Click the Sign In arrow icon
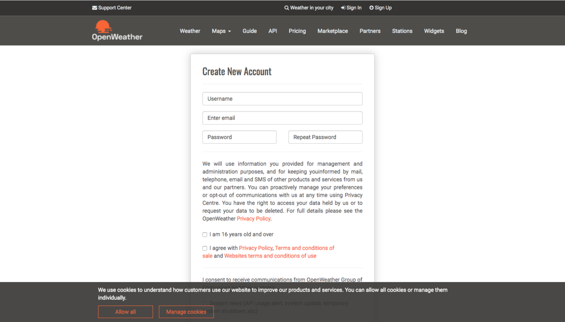This screenshot has height=322, width=565. pyautogui.click(x=343, y=8)
